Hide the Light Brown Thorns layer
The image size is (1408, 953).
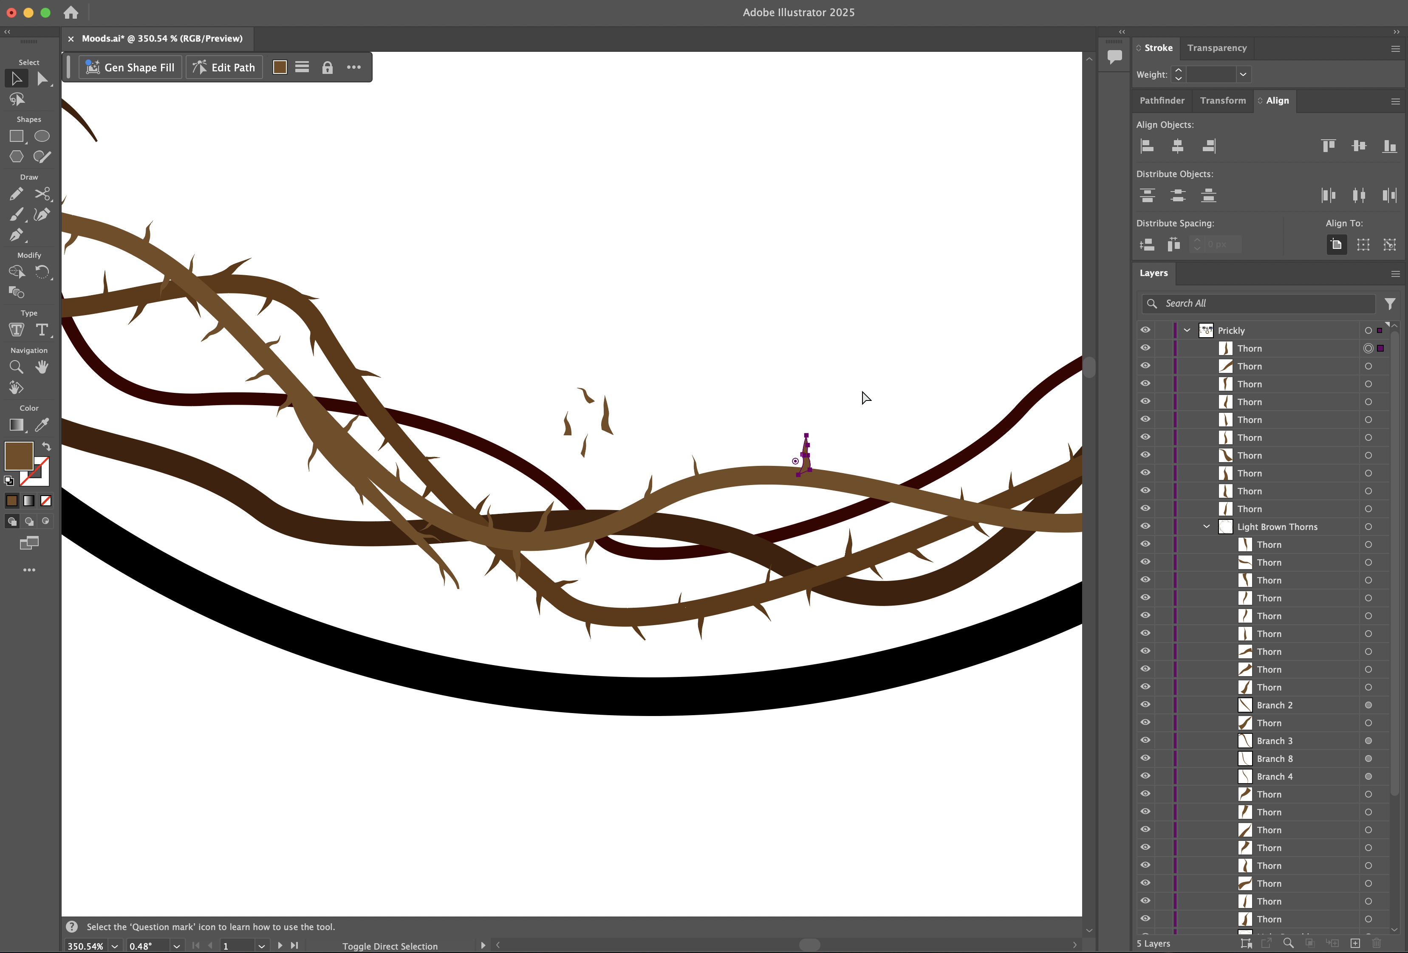coord(1145,526)
